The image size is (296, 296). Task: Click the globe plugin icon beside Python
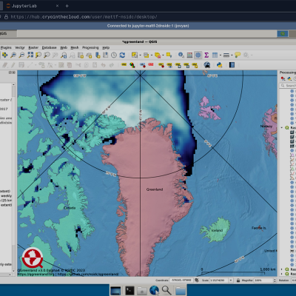click(x=207, y=65)
